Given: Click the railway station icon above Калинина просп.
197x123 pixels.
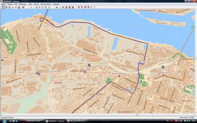Looking at the screenshot, I should (89, 65).
